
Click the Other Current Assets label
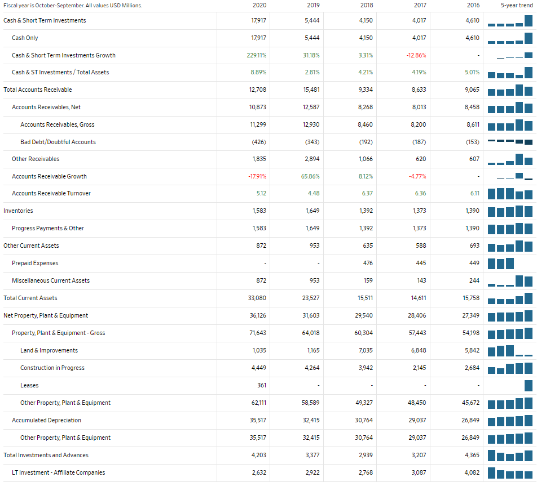[31, 246]
